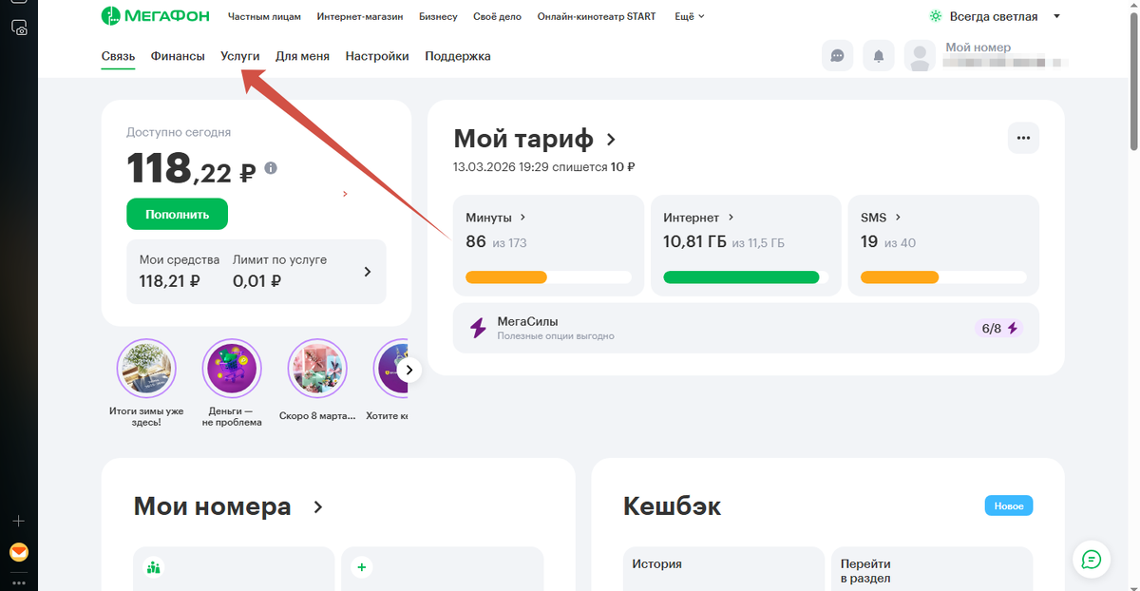Open the Мой тариф chevron

click(x=611, y=140)
